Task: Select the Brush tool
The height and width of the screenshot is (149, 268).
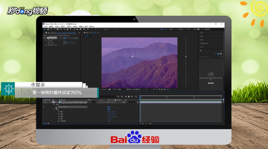Action: 75,29
